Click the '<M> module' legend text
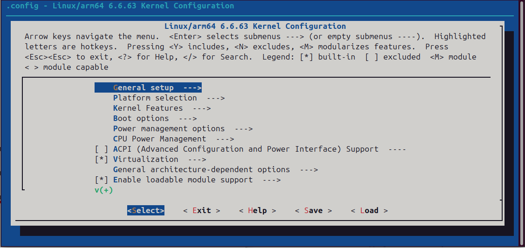 [453, 57]
